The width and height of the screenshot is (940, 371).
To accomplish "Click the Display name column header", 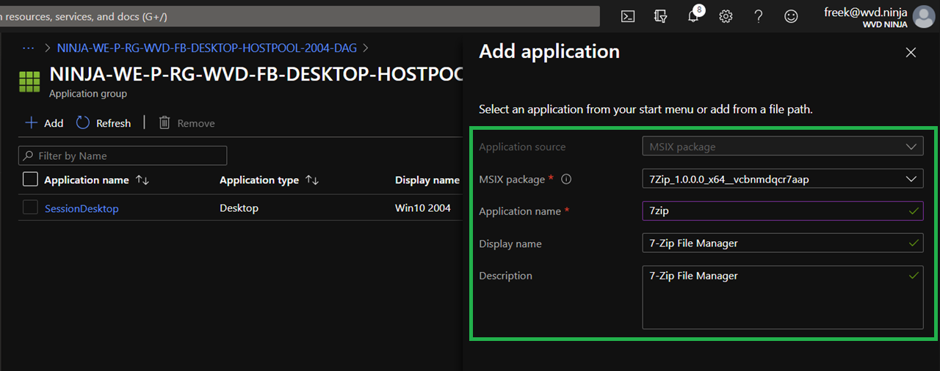I will click(x=427, y=180).
